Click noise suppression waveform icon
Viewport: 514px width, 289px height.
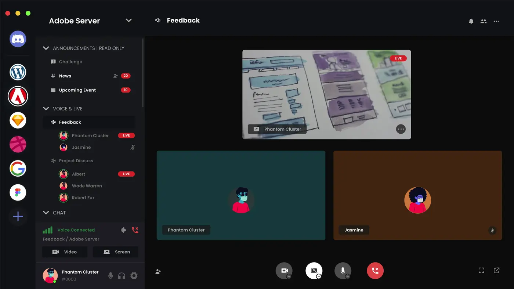click(x=123, y=230)
